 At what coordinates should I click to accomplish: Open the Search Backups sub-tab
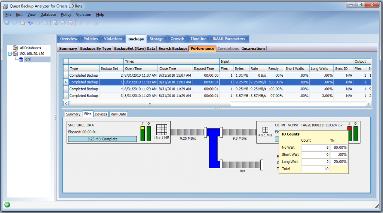coord(173,49)
